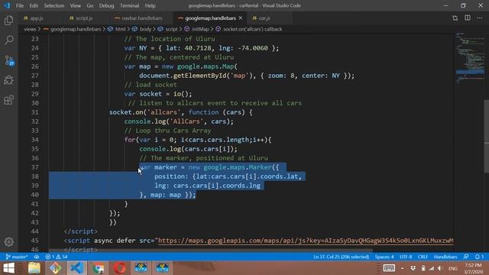Open the Opera browser from the taskbar
Viewport: 489px width, 275px height.
[x=120, y=268]
